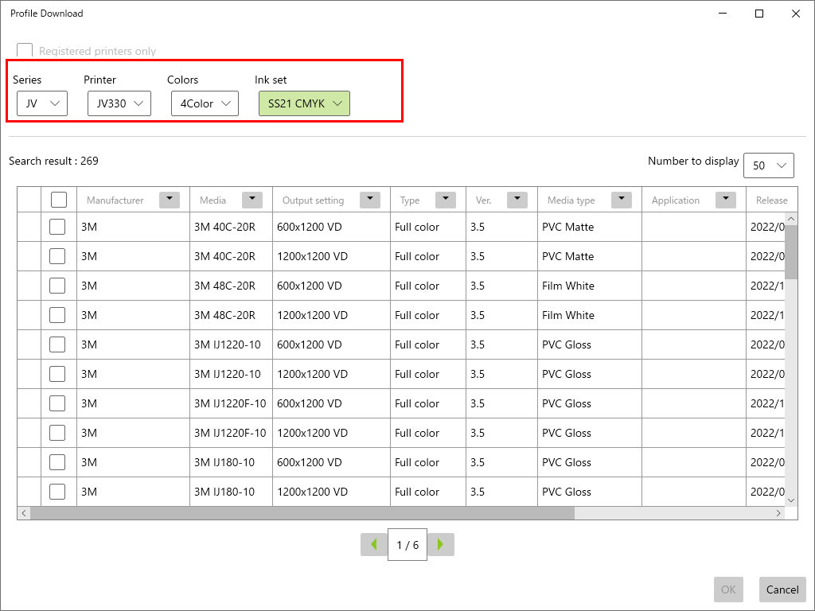Open the Manufacturer column filter
This screenshot has width=815, height=611.
point(169,199)
